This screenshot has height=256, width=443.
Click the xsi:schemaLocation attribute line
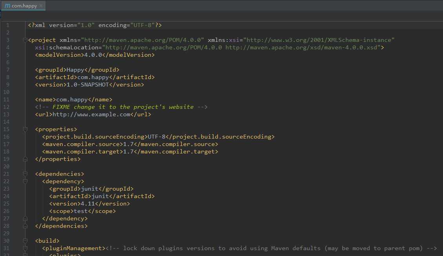point(209,47)
